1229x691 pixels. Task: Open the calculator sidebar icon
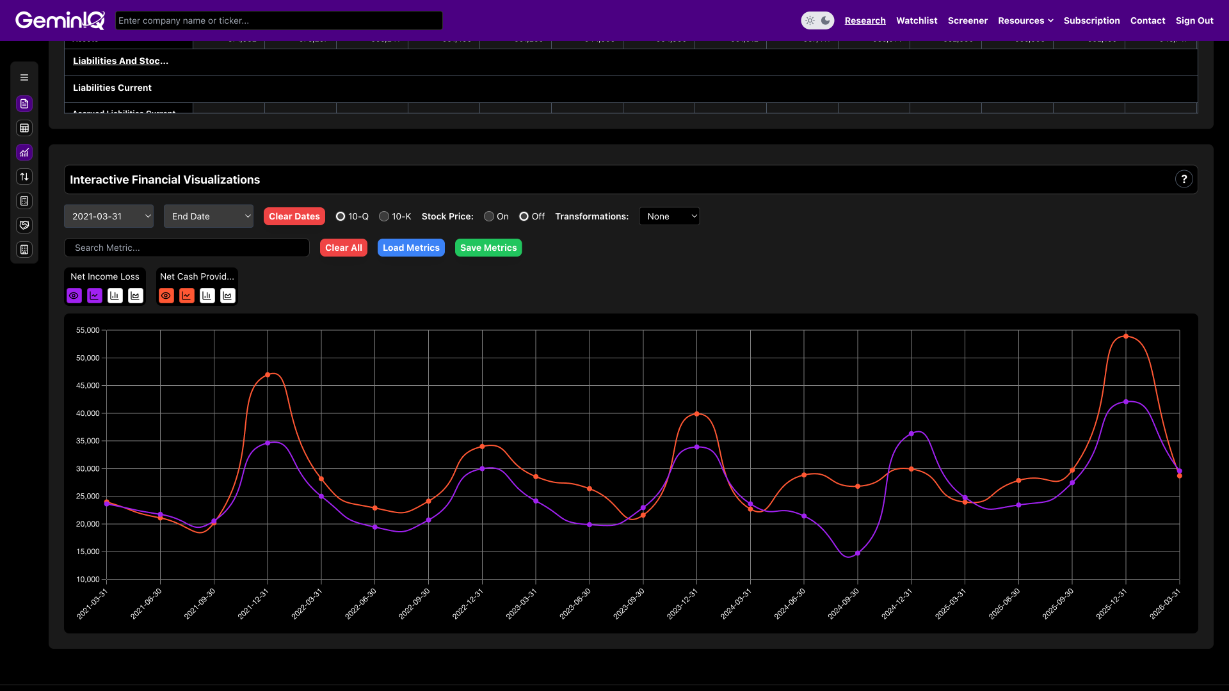point(24,201)
